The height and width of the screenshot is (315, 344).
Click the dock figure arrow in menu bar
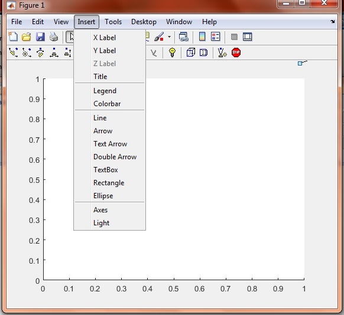(x=333, y=21)
